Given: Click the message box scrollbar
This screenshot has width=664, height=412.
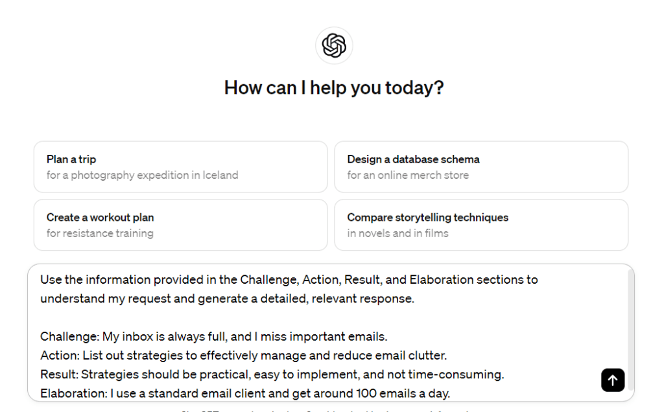Looking at the screenshot, I should click(x=630, y=324).
